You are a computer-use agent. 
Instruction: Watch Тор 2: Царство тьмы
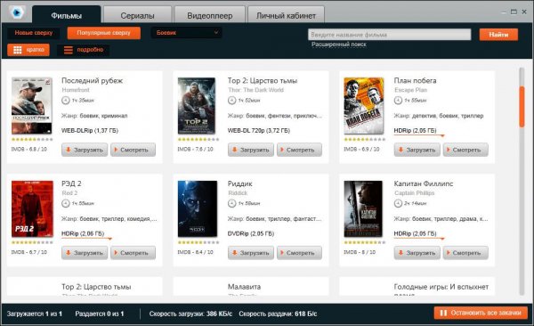(299, 150)
